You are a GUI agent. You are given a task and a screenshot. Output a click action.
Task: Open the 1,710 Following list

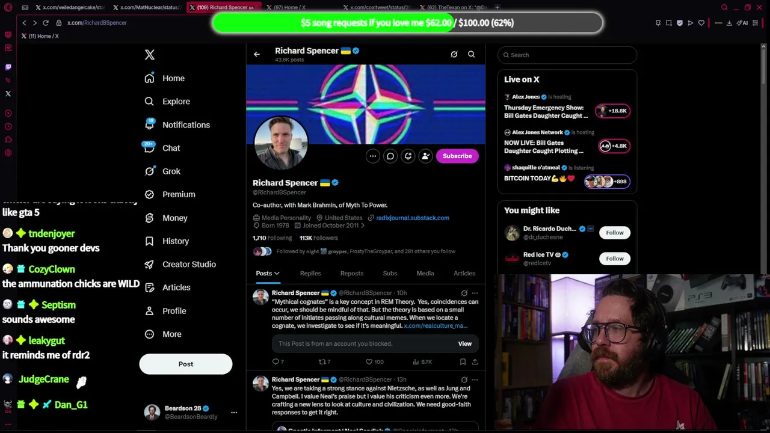coord(272,238)
